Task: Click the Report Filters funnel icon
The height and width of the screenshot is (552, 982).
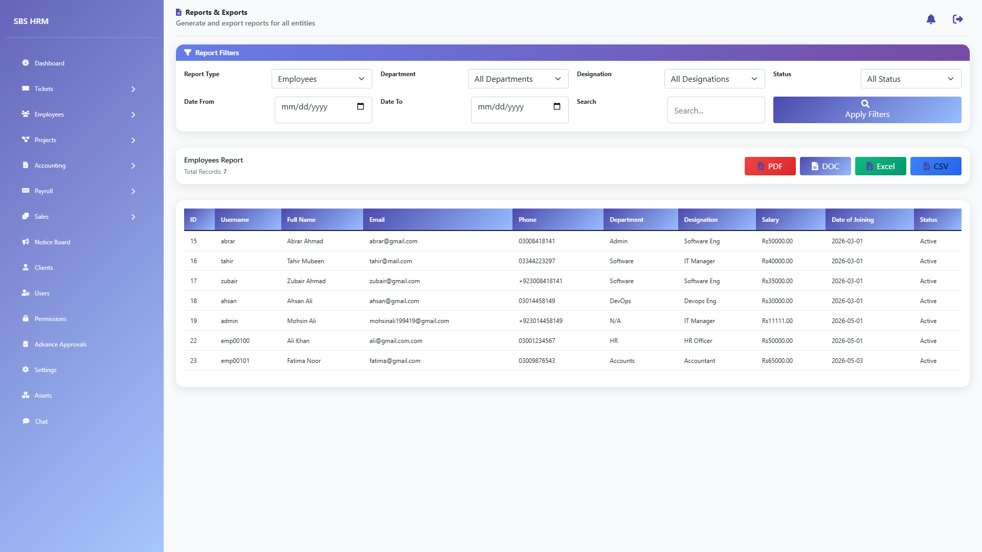Action: pos(188,53)
